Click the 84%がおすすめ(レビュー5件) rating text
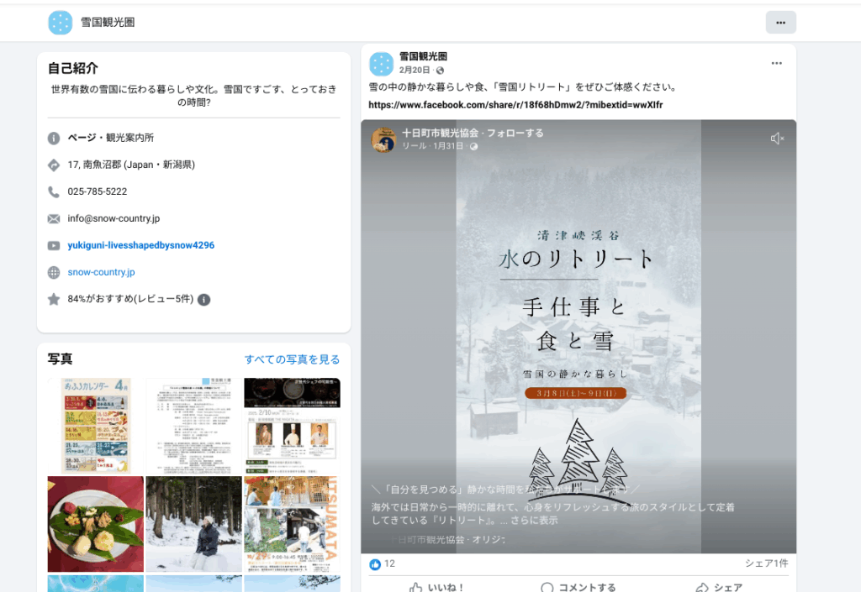Screen dimensions: 861x592 130,299
